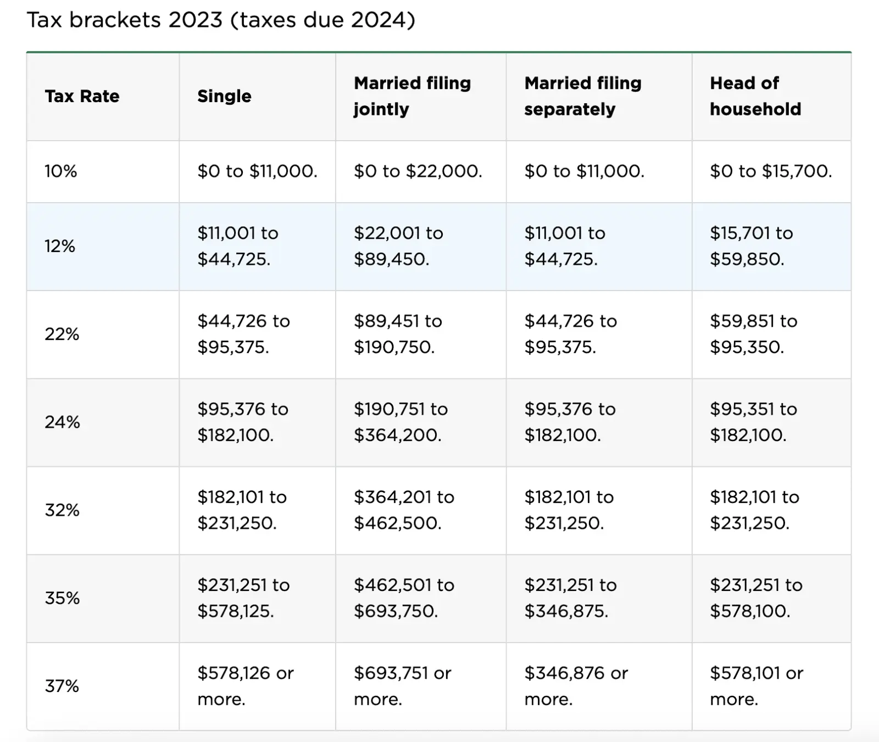Click the $0 to $15,700 cell
The image size is (879, 742).
770,171
